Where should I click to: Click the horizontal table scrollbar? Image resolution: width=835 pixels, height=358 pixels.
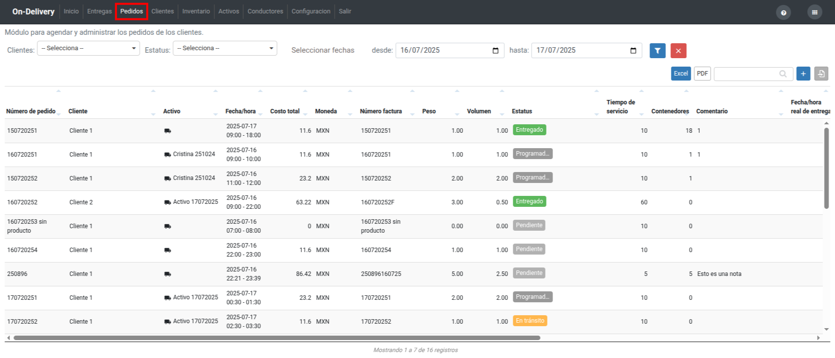click(277, 338)
